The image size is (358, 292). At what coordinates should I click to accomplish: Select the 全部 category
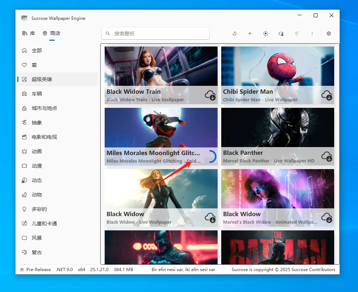[57, 50]
